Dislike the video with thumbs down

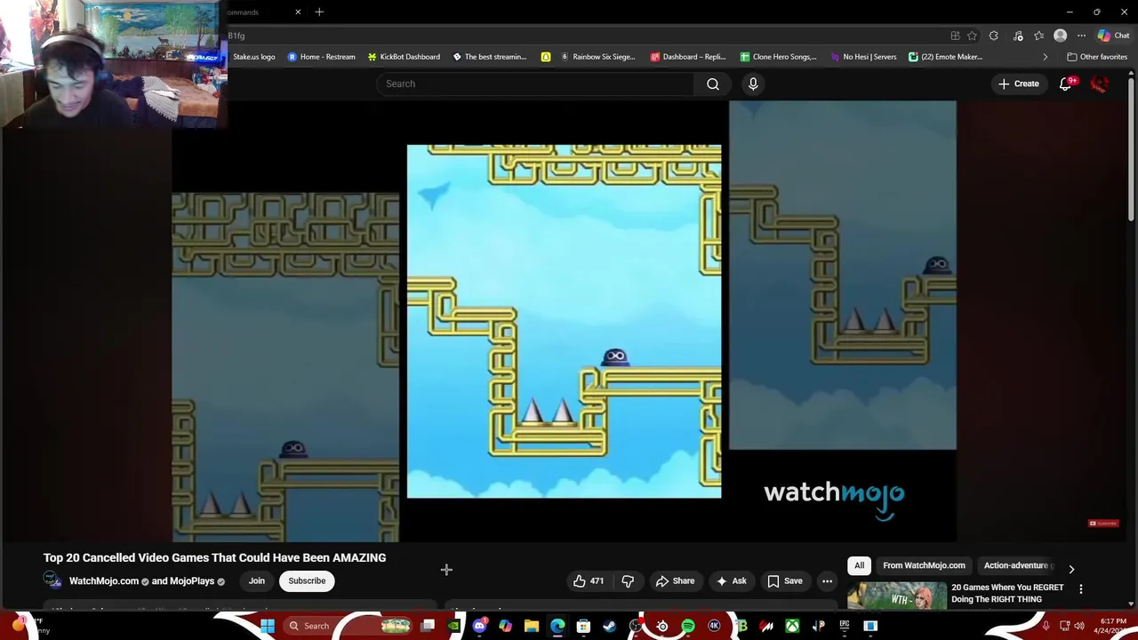628,580
